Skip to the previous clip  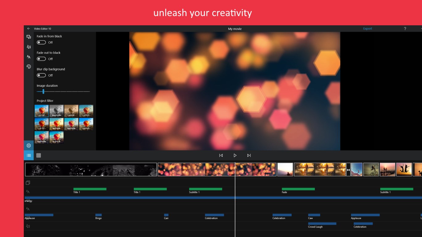pyautogui.click(x=221, y=155)
